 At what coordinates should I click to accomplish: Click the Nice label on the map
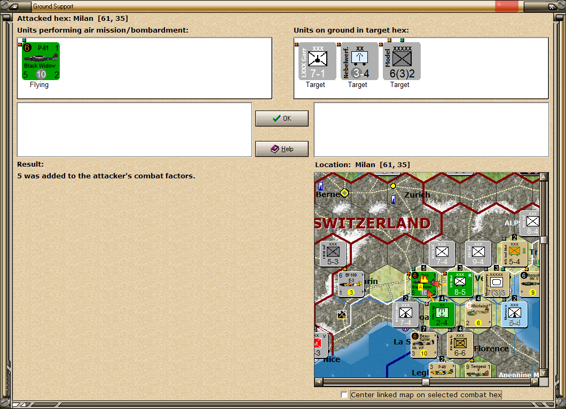[x=332, y=359]
